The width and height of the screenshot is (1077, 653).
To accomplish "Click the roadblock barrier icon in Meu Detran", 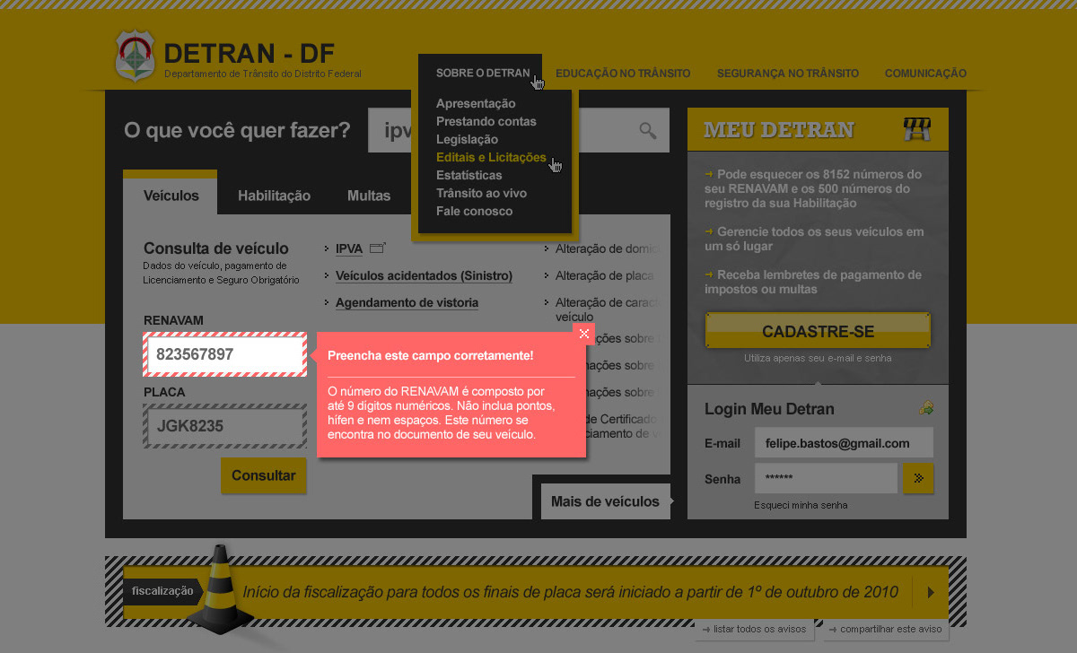I will pos(916,130).
